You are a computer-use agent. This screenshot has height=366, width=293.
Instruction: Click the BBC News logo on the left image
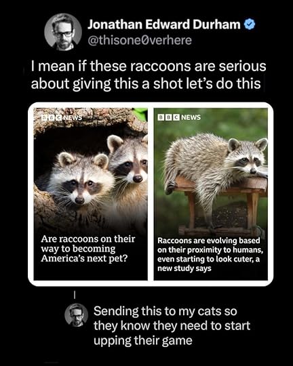(x=62, y=118)
